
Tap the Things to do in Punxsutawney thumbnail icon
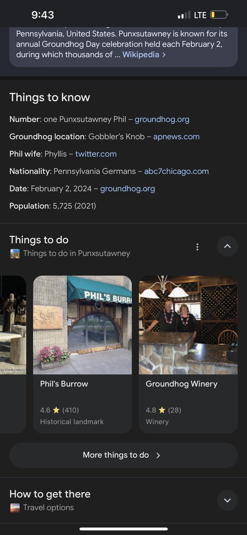(x=15, y=254)
